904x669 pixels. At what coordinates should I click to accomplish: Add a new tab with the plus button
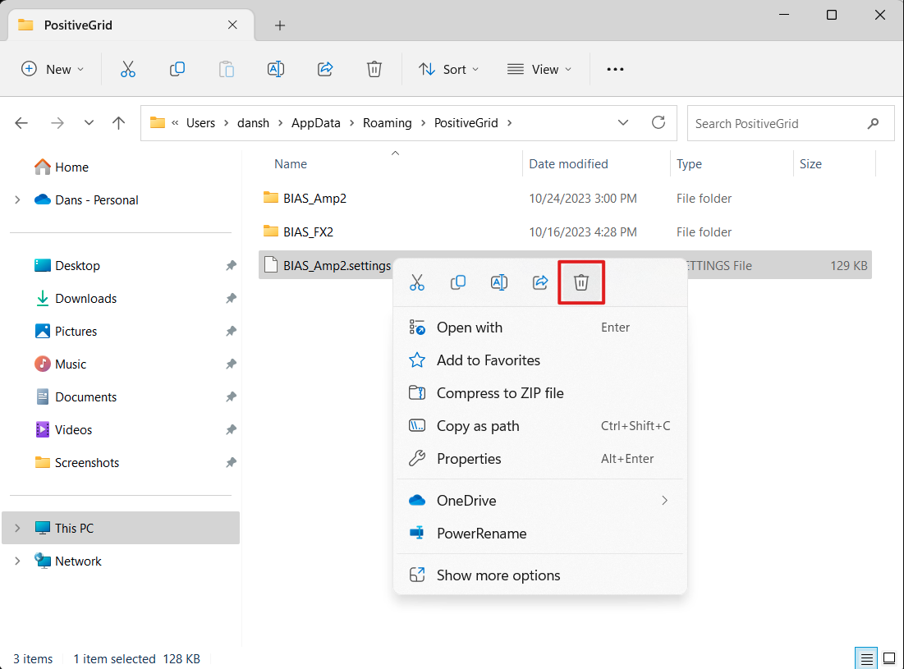point(280,25)
